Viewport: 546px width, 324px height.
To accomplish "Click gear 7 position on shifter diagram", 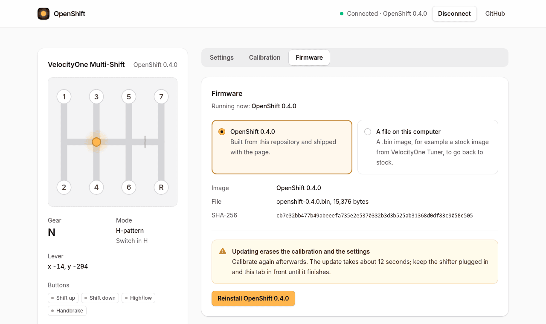I will pyautogui.click(x=161, y=97).
